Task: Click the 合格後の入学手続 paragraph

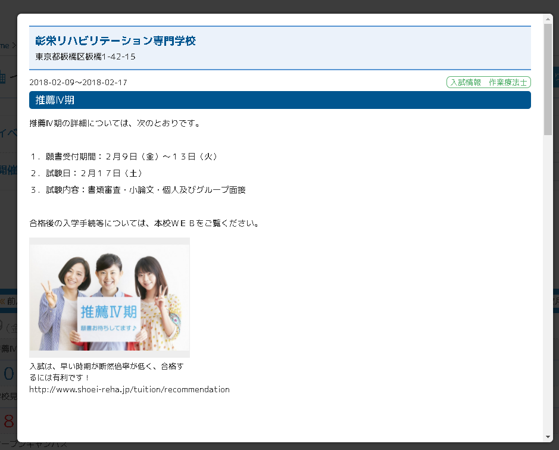Action: pos(144,224)
